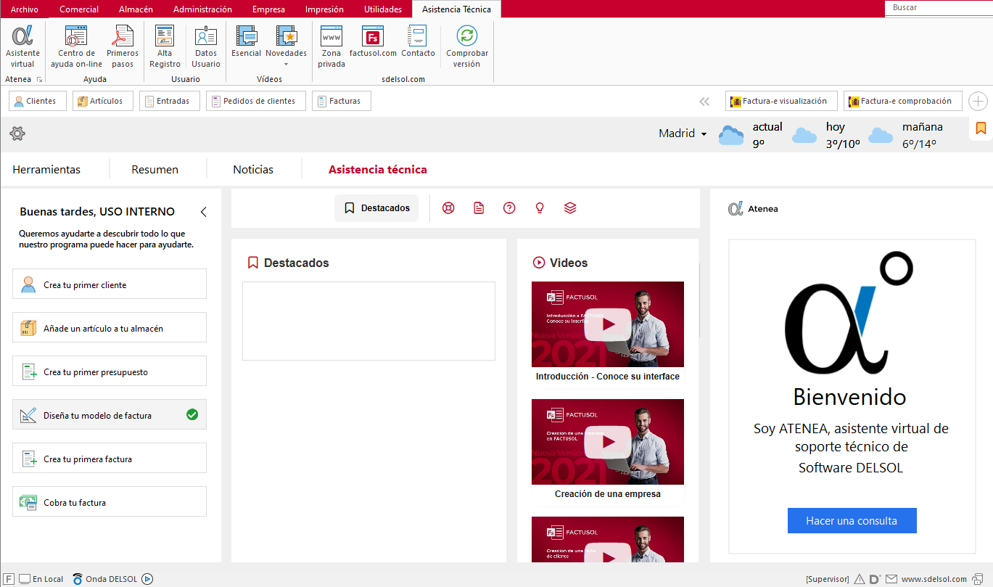
Task: Click the warning triangle status icon
Action: coord(860,579)
